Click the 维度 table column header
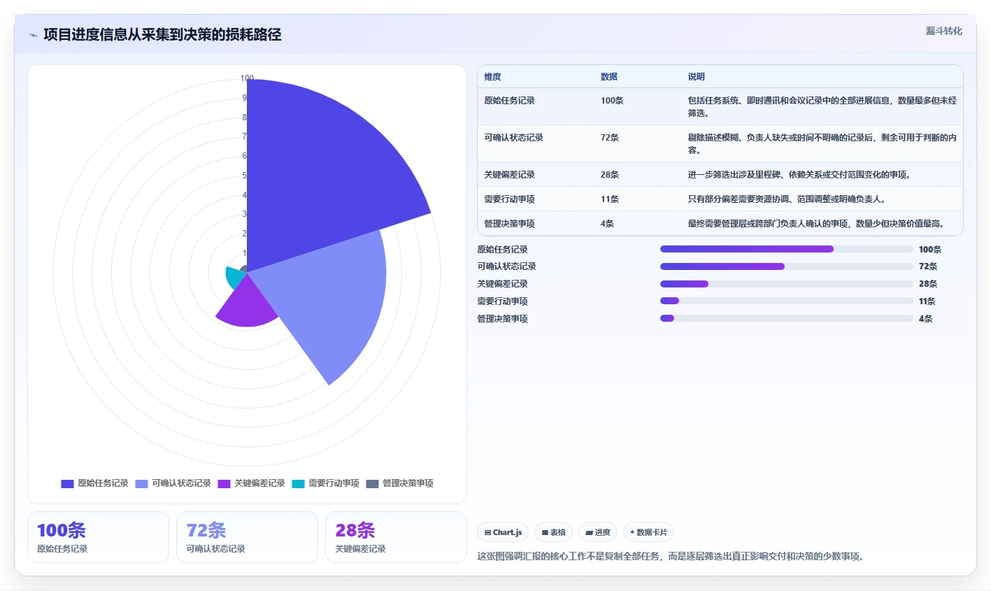The height and width of the screenshot is (591, 991). 492,77
